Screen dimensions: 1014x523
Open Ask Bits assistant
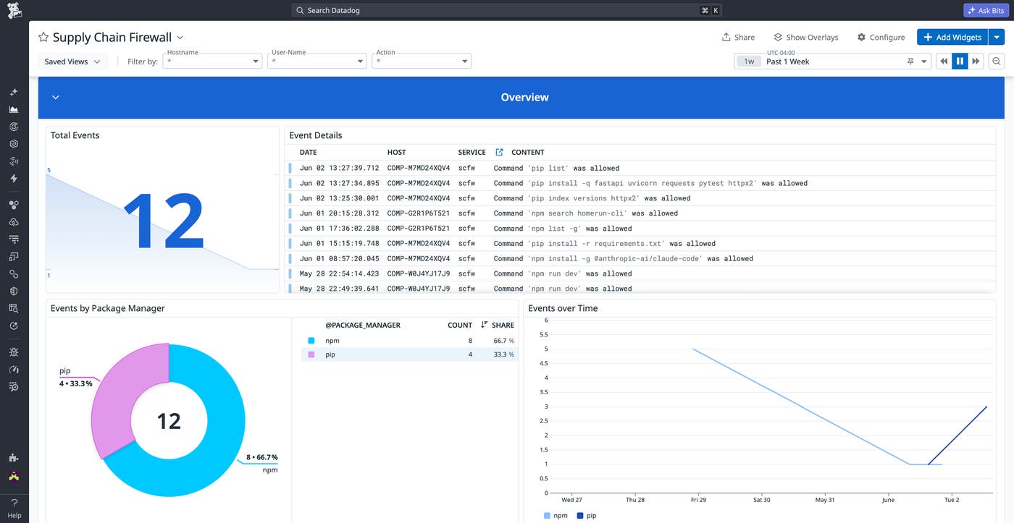pos(985,10)
